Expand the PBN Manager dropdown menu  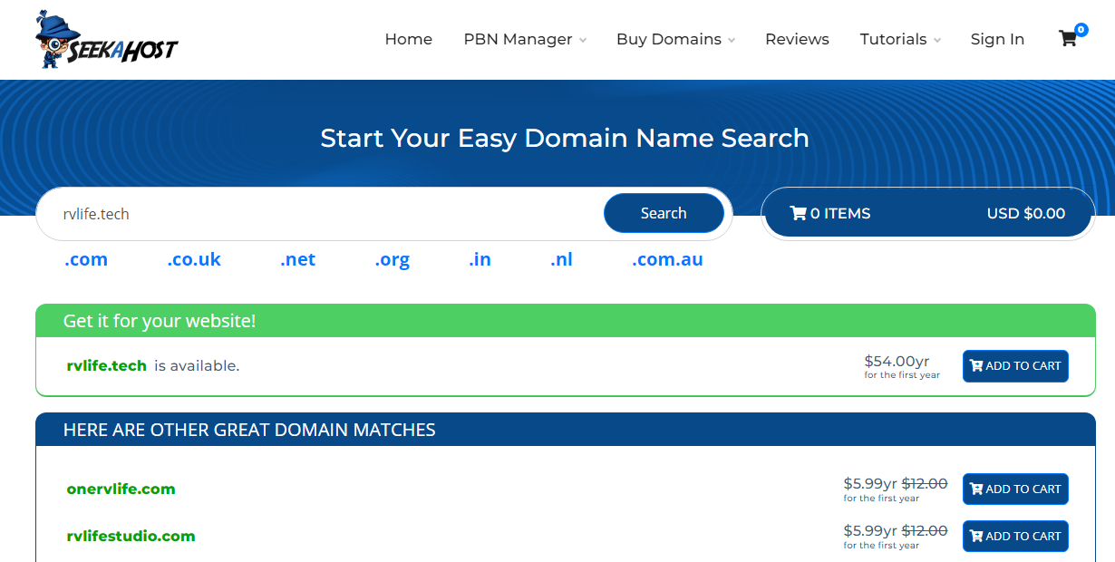525,40
